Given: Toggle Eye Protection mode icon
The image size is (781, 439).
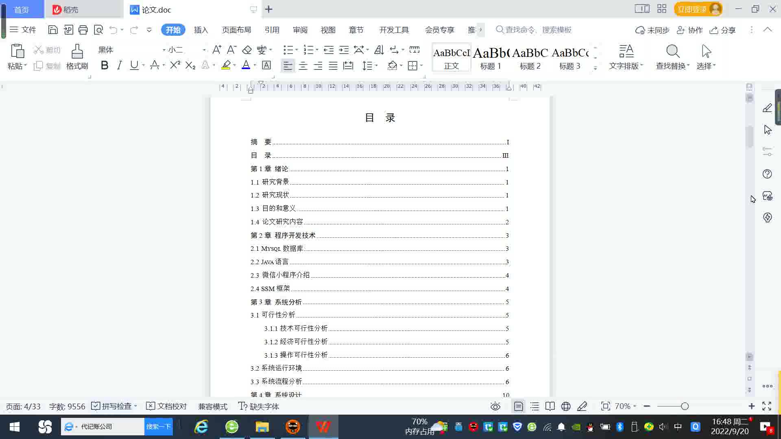Looking at the screenshot, I should pyautogui.click(x=495, y=406).
